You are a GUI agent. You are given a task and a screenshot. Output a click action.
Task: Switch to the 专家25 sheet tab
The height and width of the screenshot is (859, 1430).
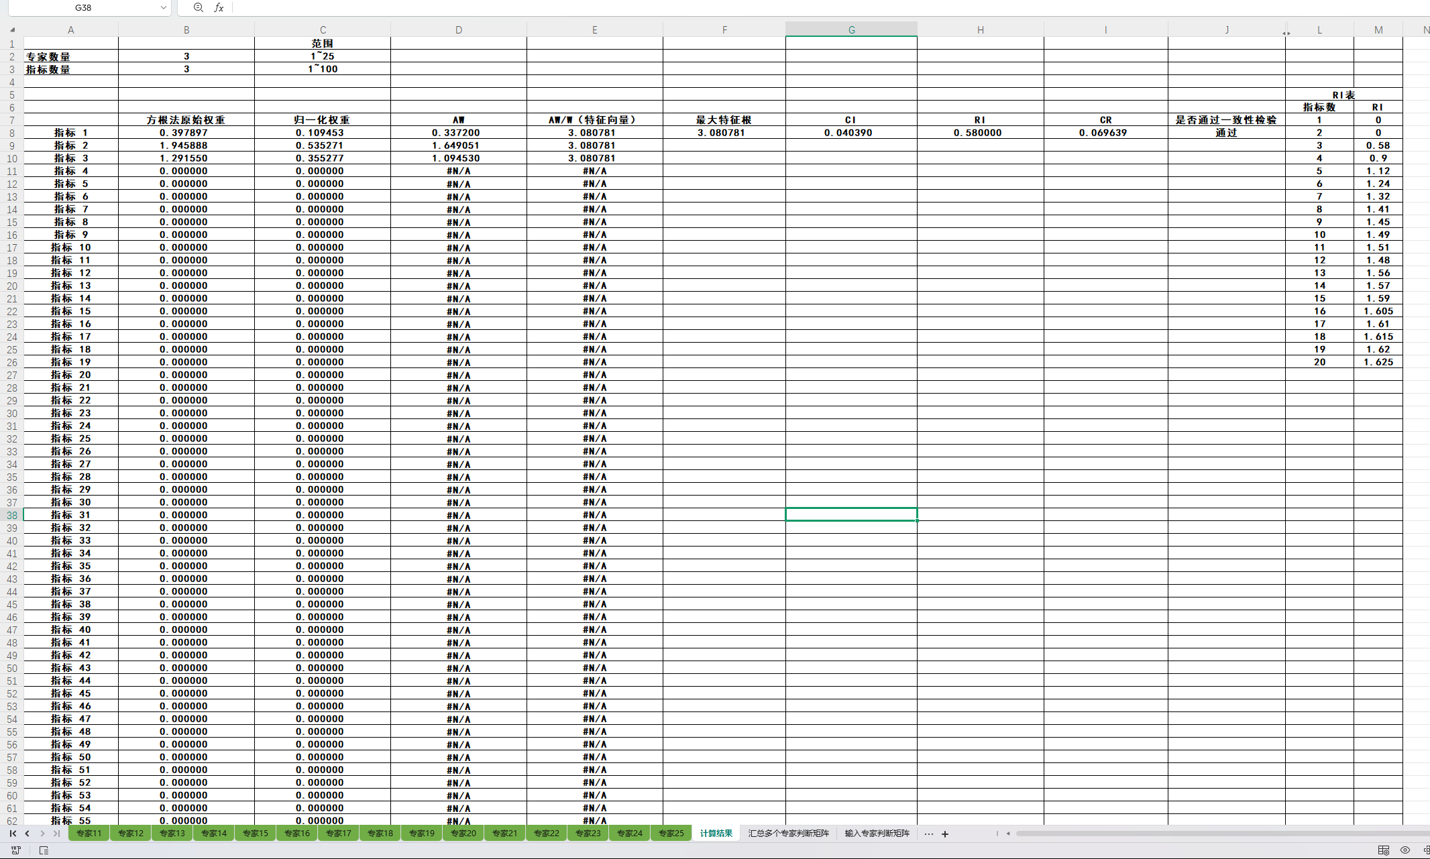[x=671, y=834]
